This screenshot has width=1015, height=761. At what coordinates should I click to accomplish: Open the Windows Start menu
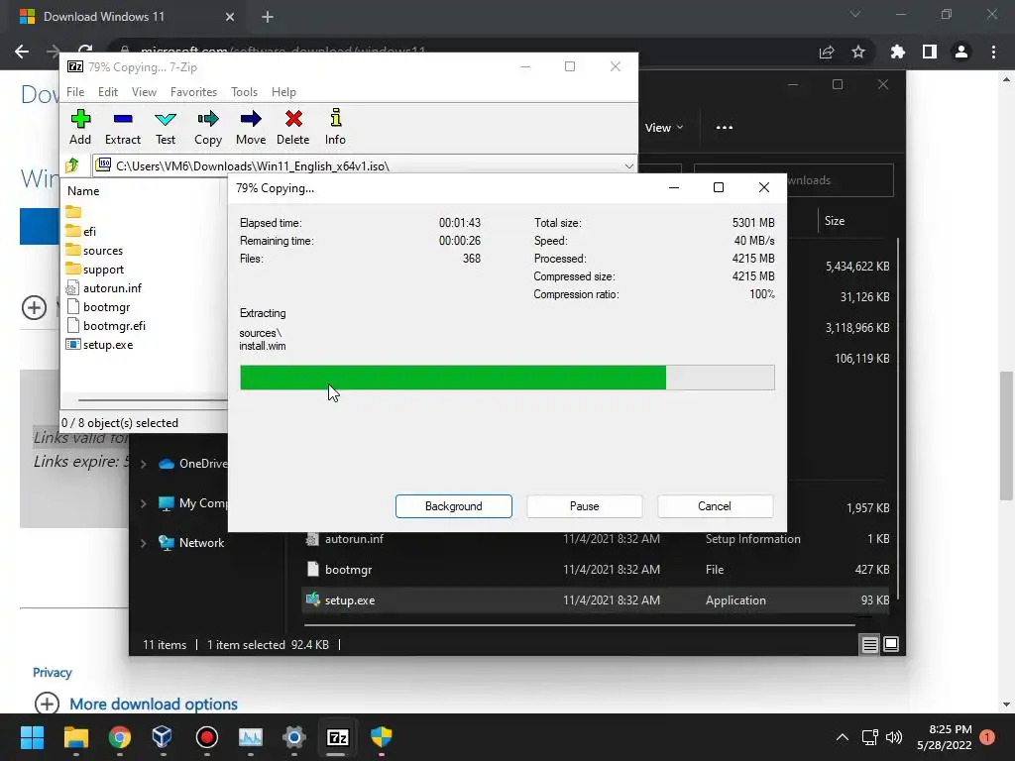point(32,737)
